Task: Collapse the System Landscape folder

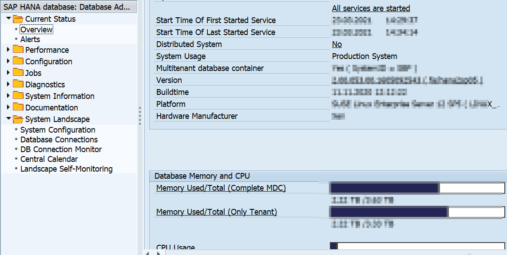Action: coord(8,119)
